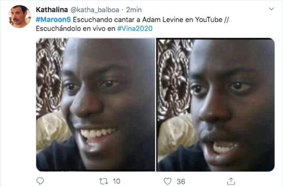Expand the tweet options chevron

271,9
